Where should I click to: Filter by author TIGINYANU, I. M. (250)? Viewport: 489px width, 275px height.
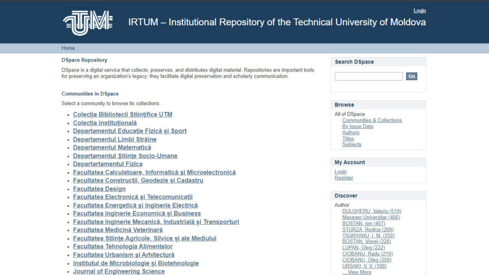(x=368, y=235)
